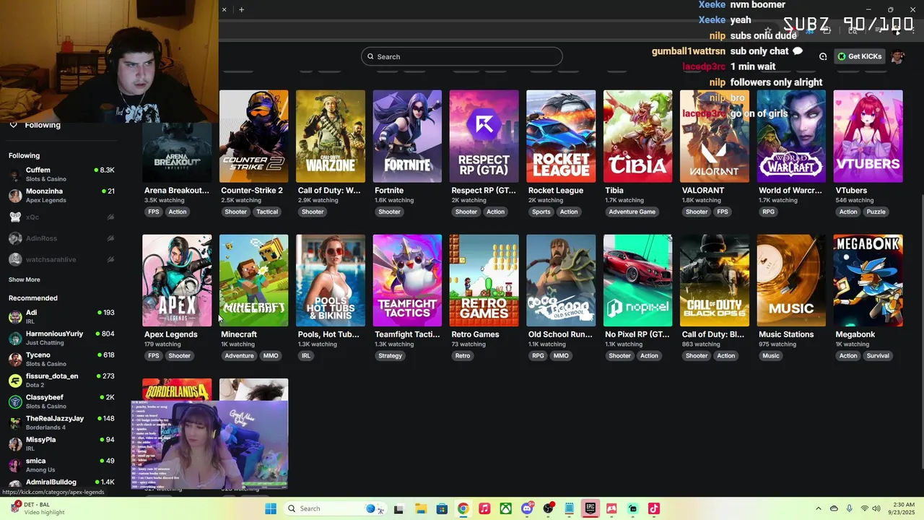
Task: Open the Apex Legends category cover
Action: tap(177, 280)
